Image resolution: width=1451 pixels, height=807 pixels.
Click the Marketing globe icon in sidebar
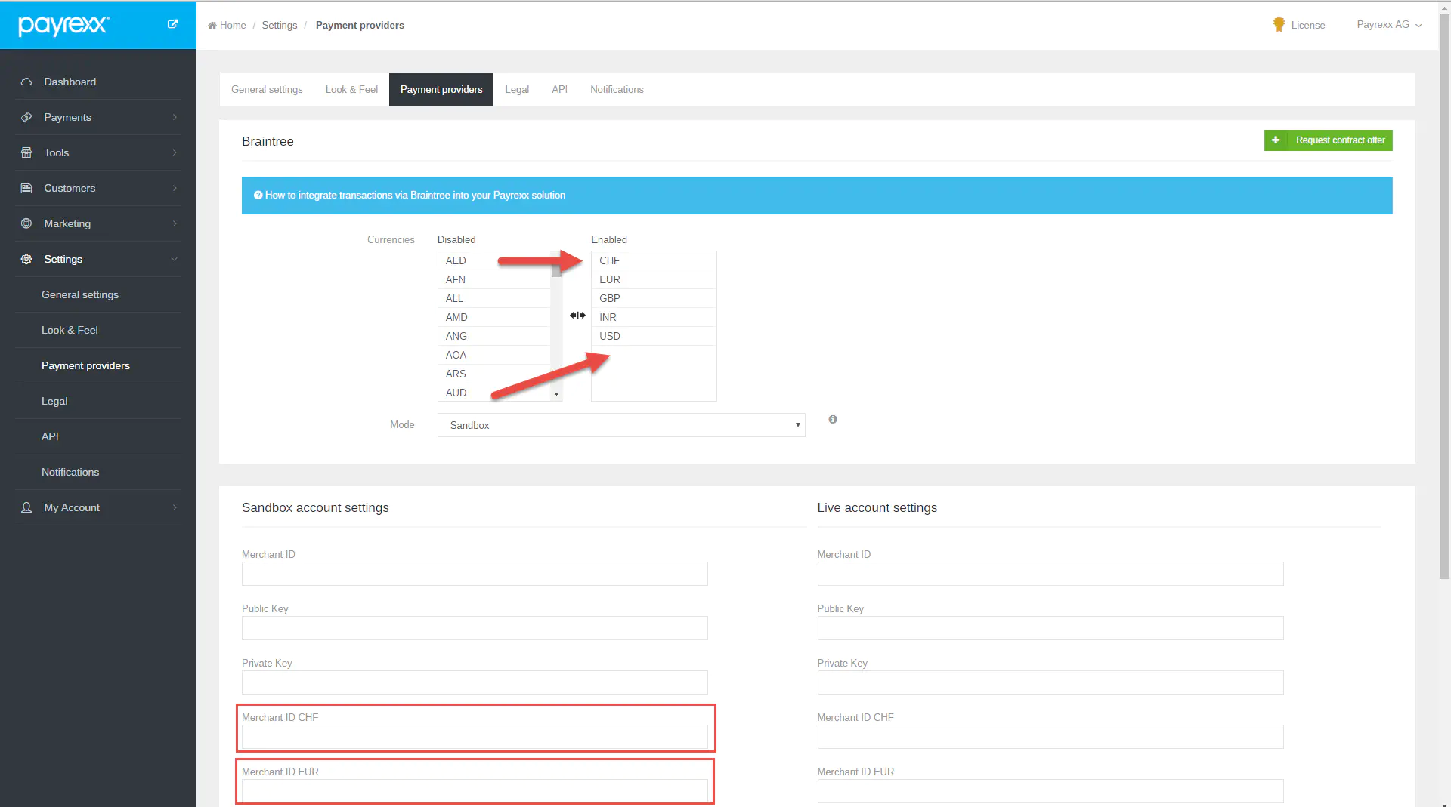coord(26,223)
